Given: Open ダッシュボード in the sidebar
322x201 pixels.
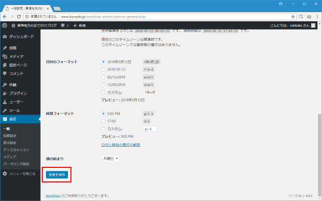Looking at the screenshot, I should coord(20,37).
